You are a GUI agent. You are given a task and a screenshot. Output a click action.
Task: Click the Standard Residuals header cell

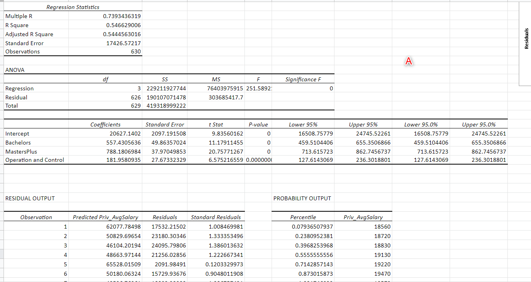[x=216, y=217]
